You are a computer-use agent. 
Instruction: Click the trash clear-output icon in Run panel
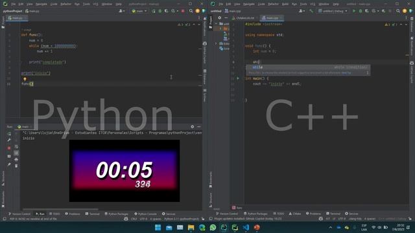click(16, 166)
